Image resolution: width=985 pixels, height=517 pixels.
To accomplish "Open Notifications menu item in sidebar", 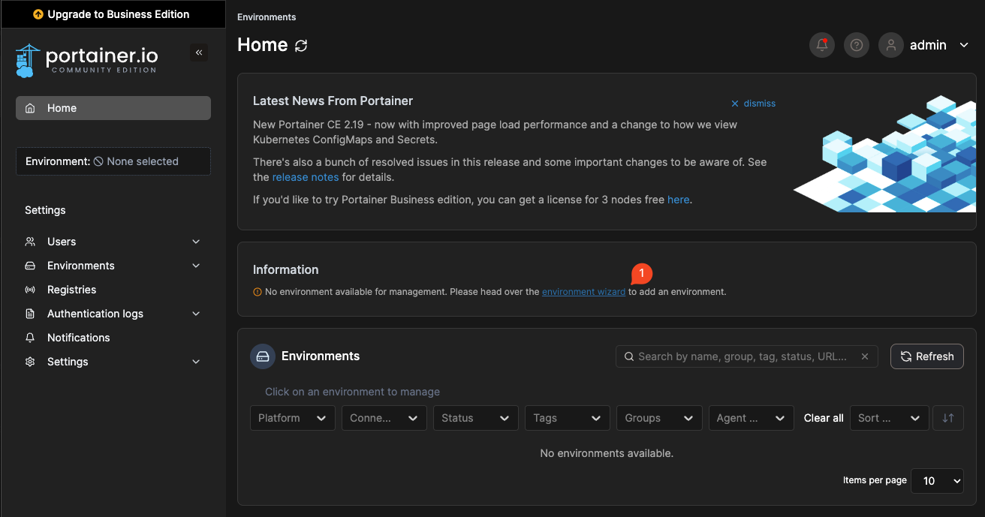I will click(113, 338).
